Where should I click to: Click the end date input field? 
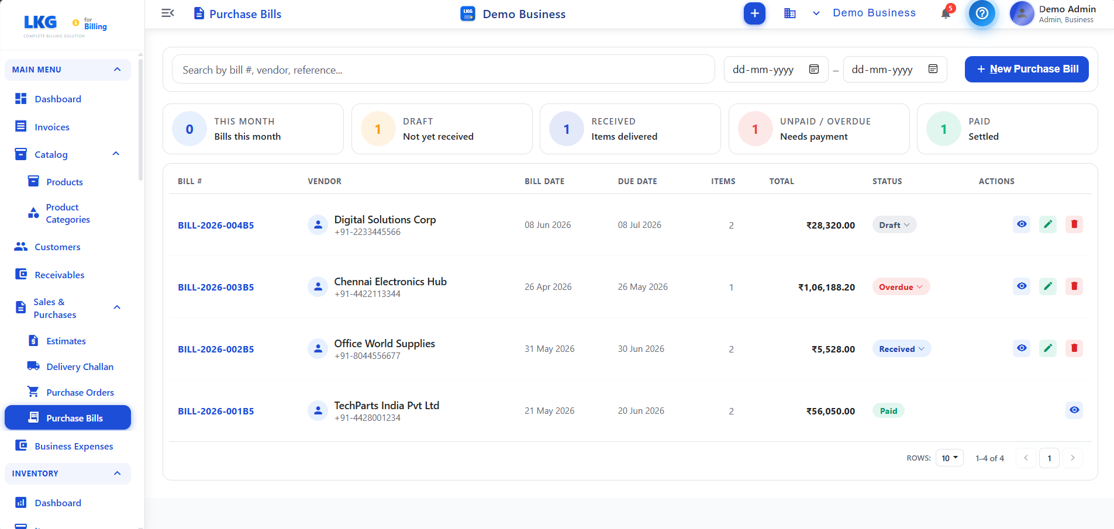point(895,70)
